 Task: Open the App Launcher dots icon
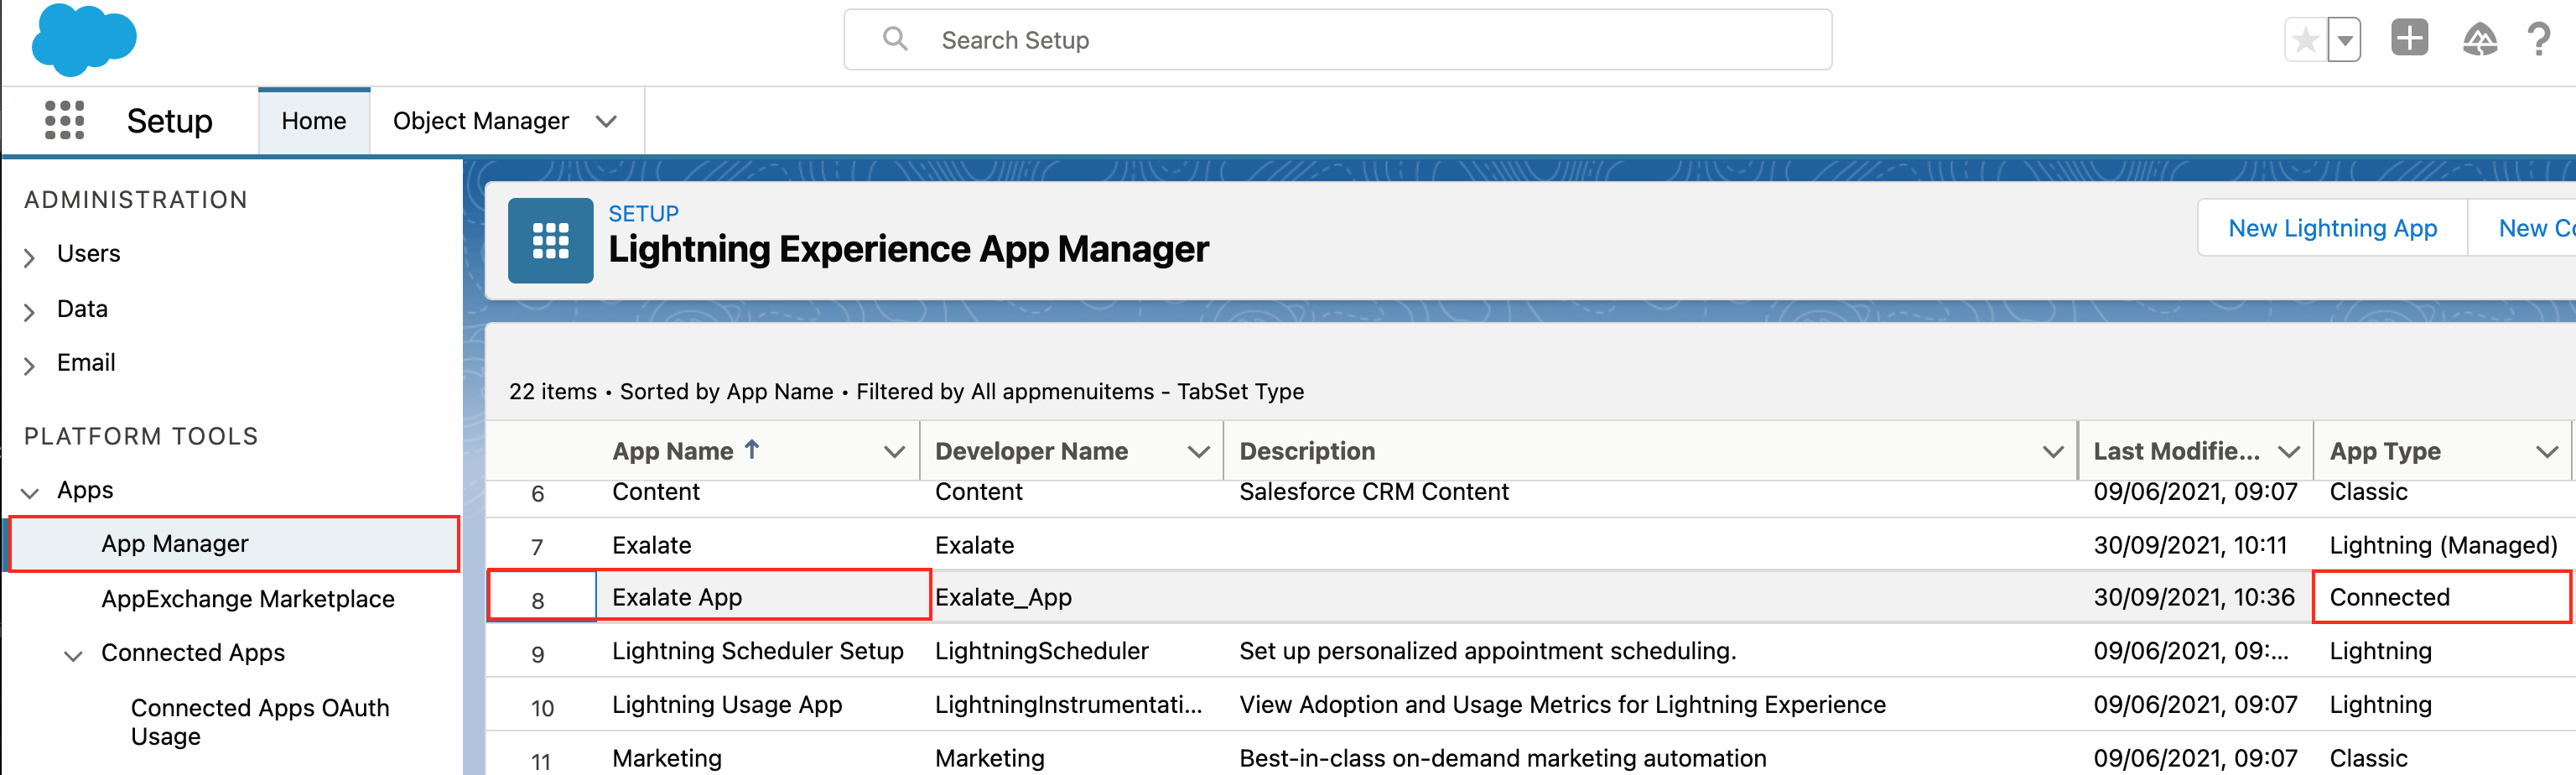tap(64, 120)
